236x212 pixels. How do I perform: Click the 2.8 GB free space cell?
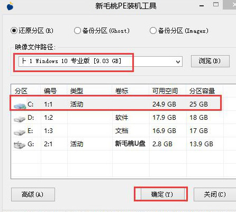click(x=162, y=144)
